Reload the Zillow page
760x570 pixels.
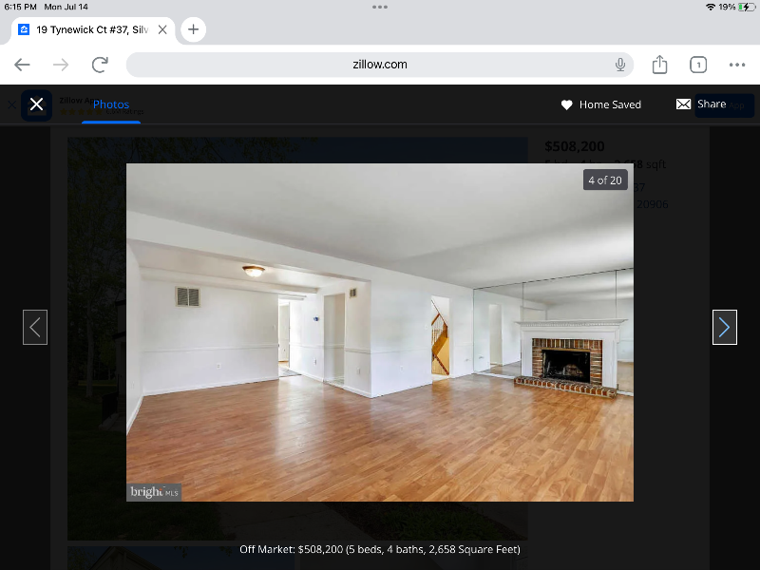(100, 65)
